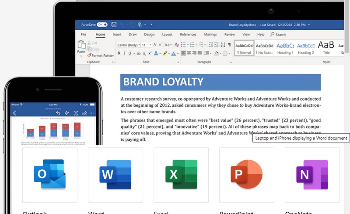Select the Format Painter tool
350x214 pixels.
click(101, 56)
